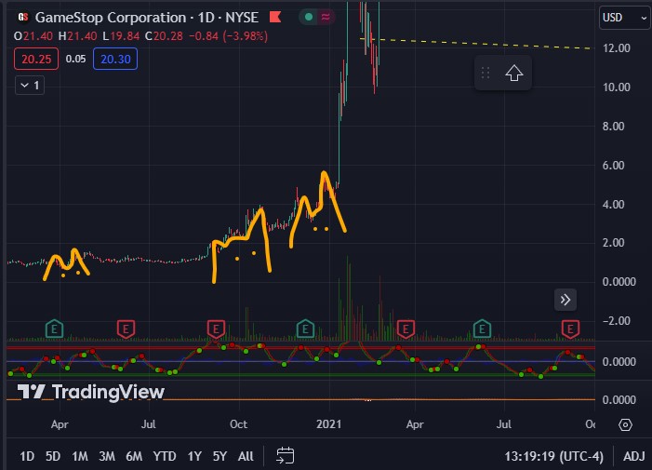Click the floating toolbar upload arrow icon

513,74
